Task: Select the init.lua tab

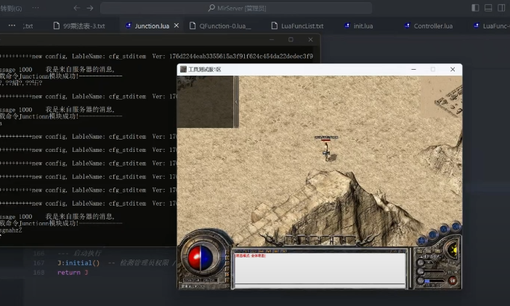Action: [363, 25]
